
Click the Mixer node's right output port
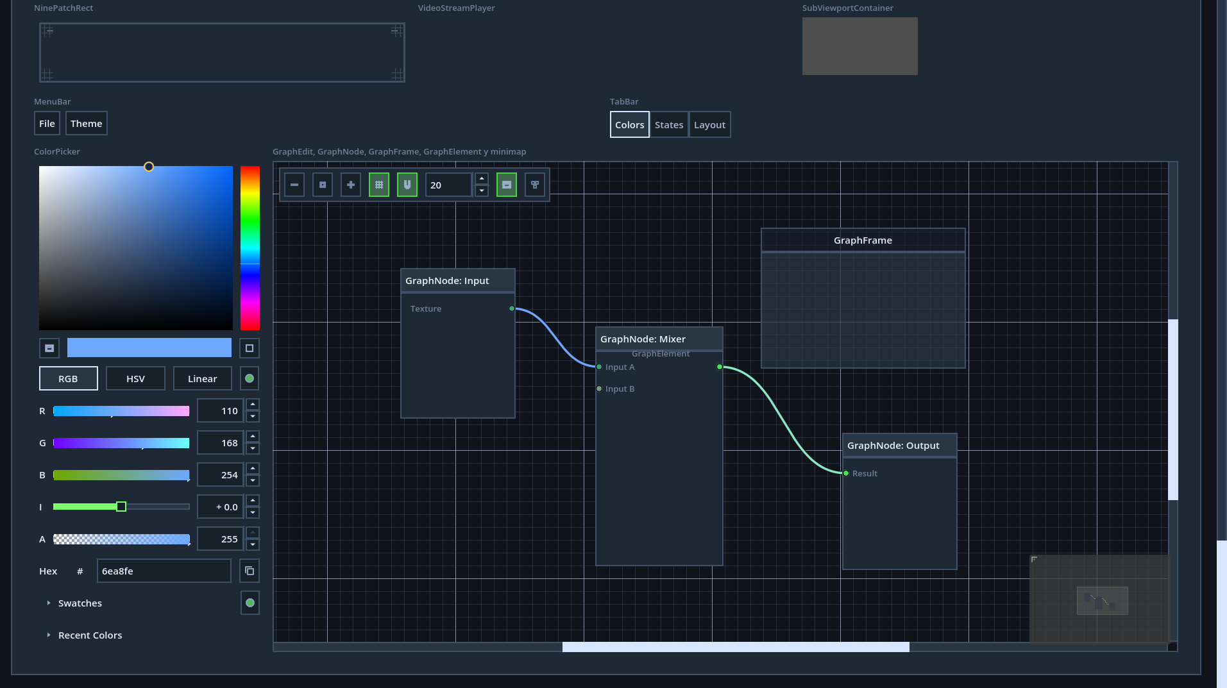coord(720,367)
